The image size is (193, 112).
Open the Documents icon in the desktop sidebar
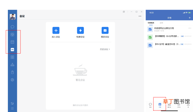tap(12, 35)
